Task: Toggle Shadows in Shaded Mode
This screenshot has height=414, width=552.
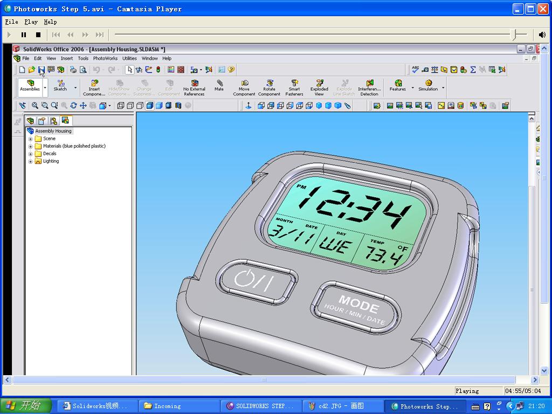Action: [x=169, y=105]
